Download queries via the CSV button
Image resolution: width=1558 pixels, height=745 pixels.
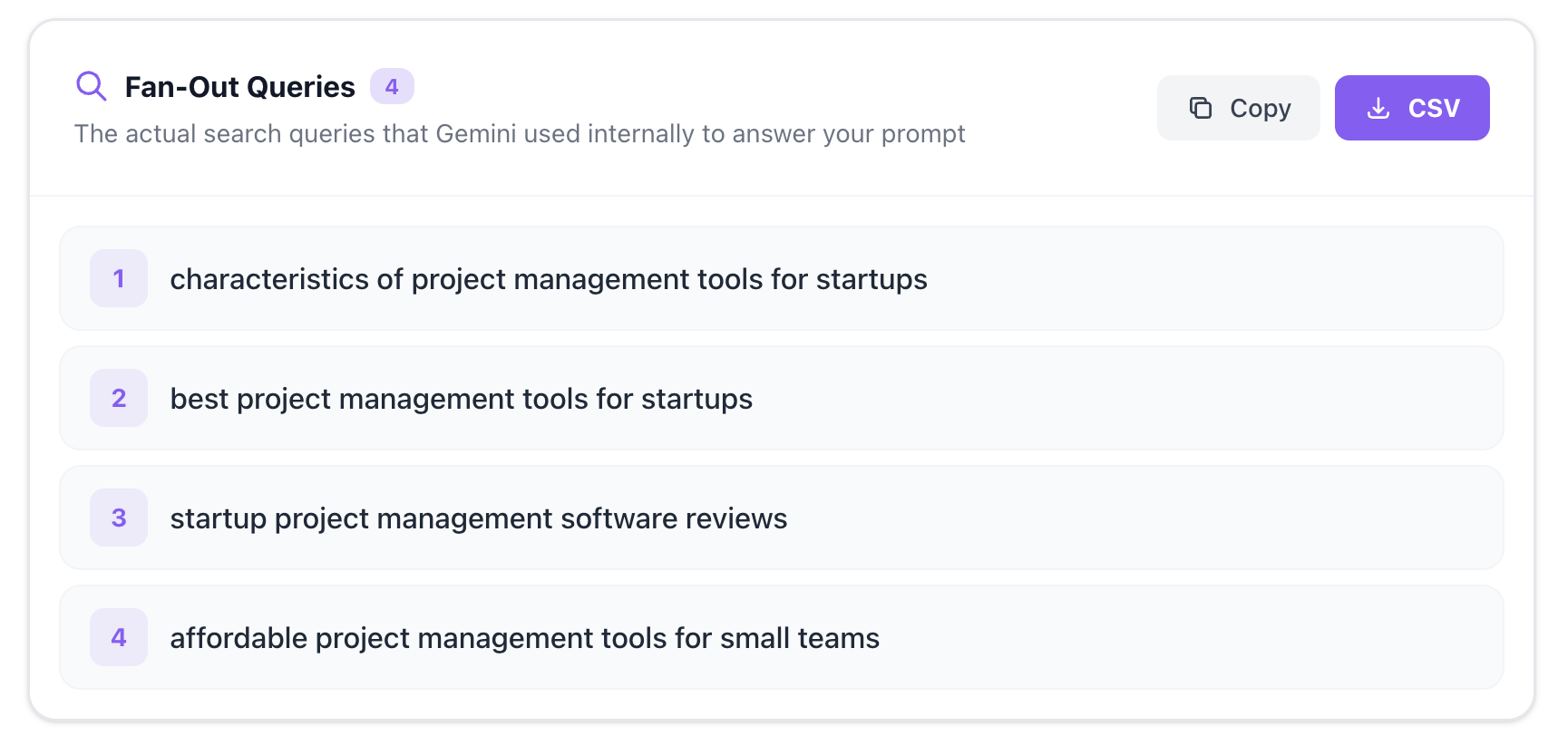point(1412,108)
